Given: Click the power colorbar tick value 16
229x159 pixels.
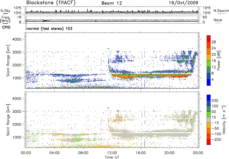Looking at the screenshot, I should point(214,61).
